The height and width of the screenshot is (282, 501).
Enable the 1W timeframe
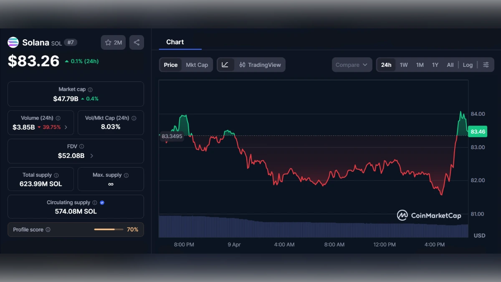coord(404,65)
